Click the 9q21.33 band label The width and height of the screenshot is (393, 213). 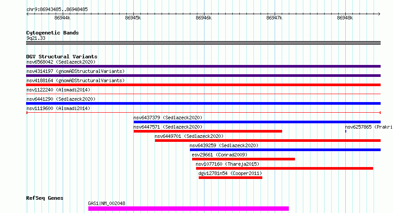coord(36,38)
